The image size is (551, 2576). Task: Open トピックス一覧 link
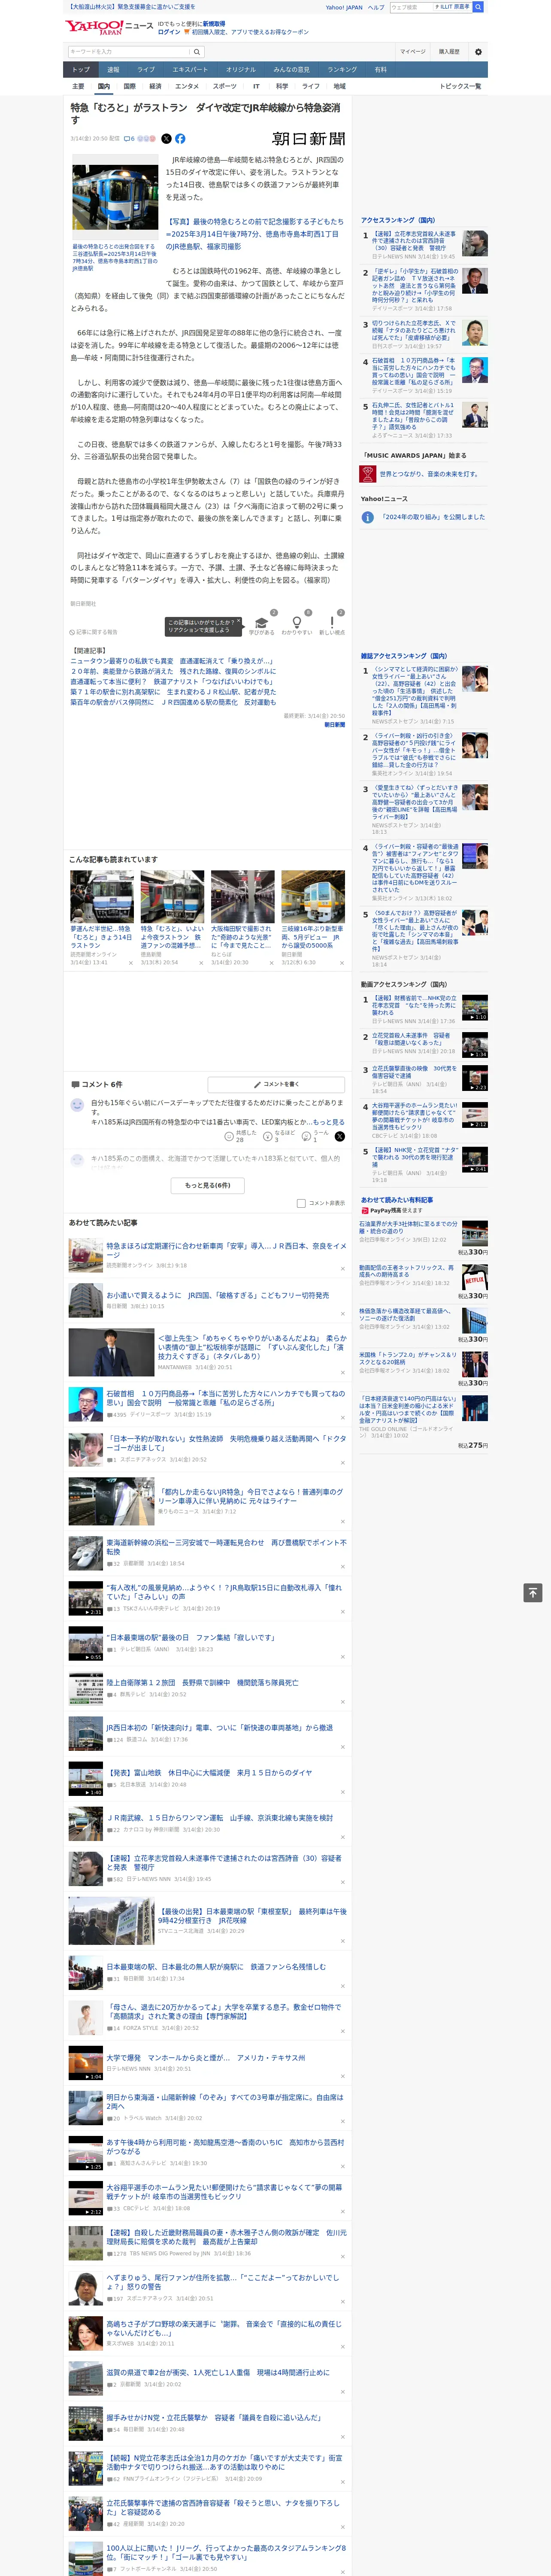(460, 87)
